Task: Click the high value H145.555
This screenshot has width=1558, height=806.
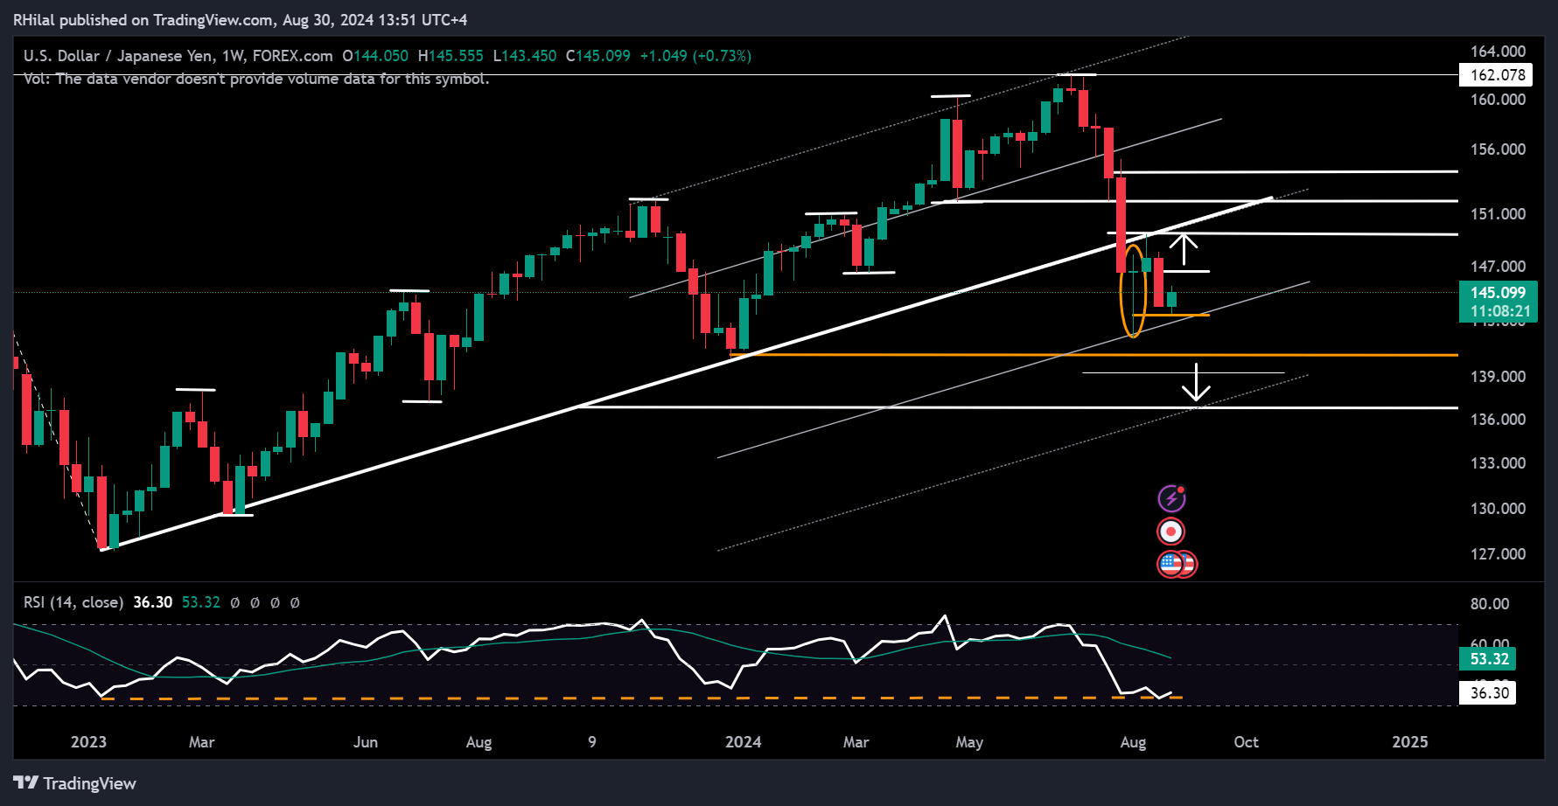Action: coord(451,56)
